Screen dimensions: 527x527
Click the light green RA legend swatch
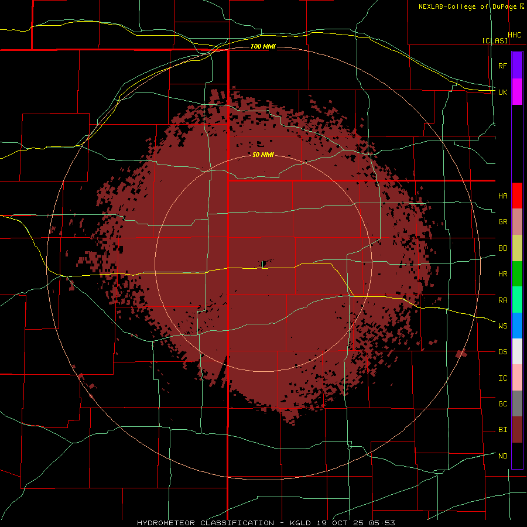(517, 299)
